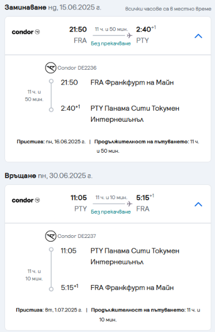Click the airplane icon on the outbound duration line
This screenshot has width=215, height=332.
point(130,35)
